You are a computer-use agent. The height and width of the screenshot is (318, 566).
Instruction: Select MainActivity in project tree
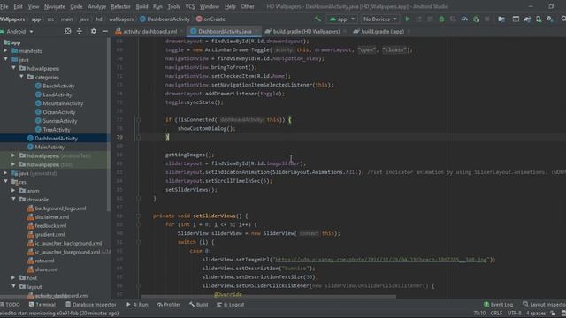[50, 147]
